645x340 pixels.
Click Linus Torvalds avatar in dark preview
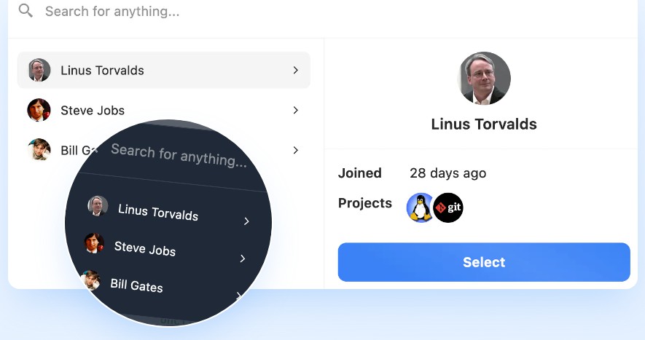pos(98,206)
